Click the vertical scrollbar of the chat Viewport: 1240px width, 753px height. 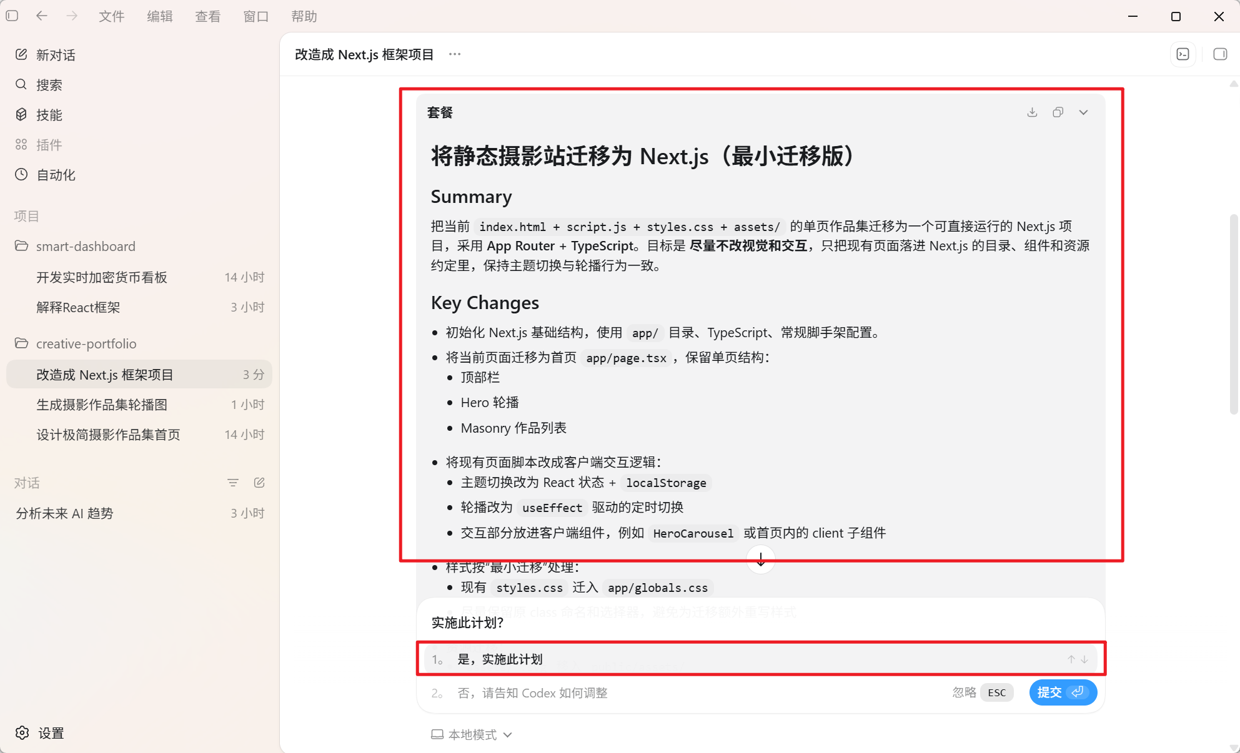point(1234,314)
